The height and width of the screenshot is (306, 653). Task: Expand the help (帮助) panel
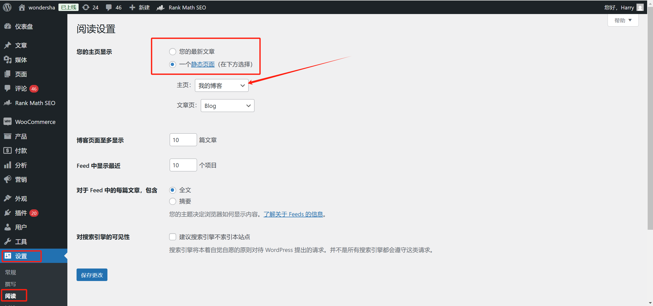coord(623,20)
